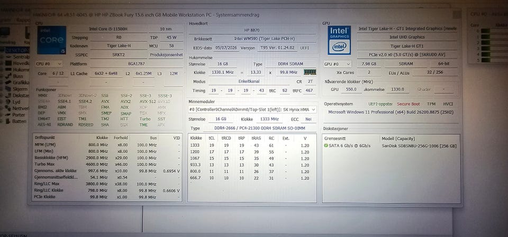Click the 32 / 256 EUs / ALUs value
This screenshot has width=508, height=237.
[x=434, y=72]
